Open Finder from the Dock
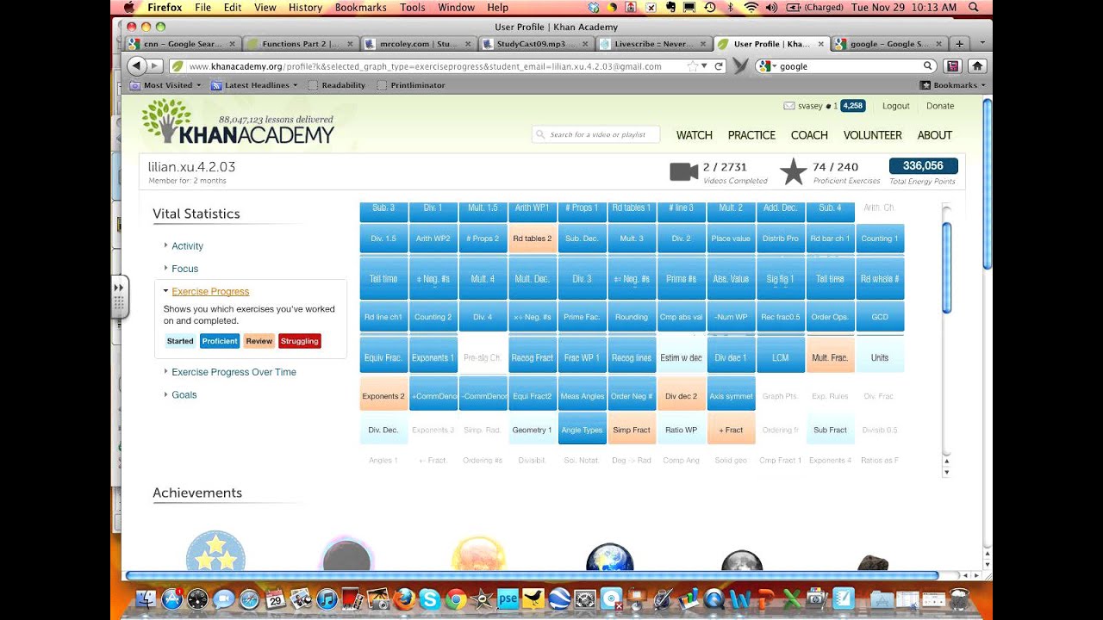The image size is (1103, 620). click(146, 598)
